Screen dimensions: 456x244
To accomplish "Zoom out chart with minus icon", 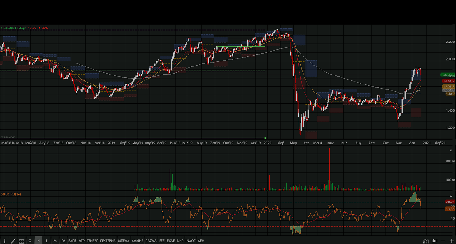I will click(x=443, y=241).
